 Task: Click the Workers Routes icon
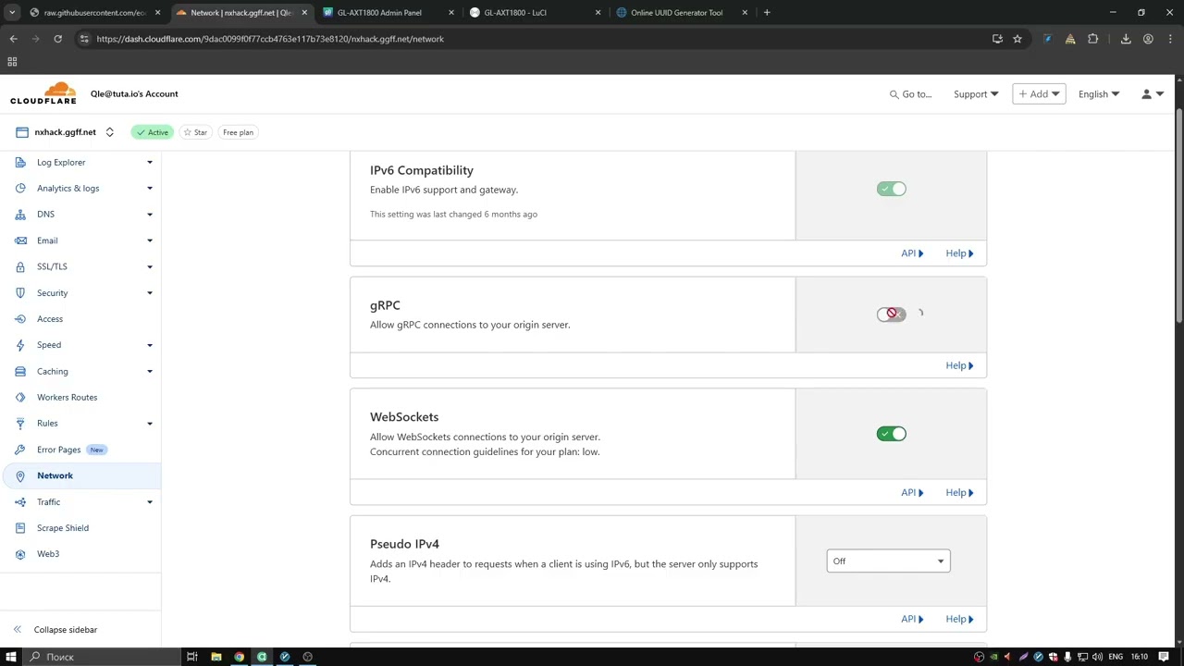point(20,397)
